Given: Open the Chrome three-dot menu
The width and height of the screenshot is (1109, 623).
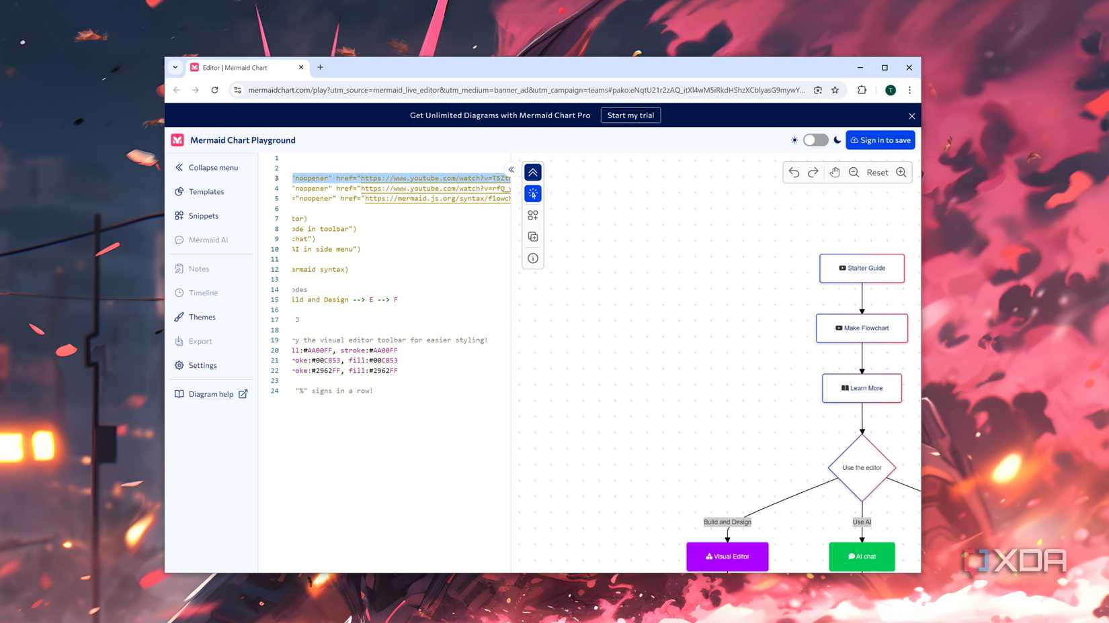Looking at the screenshot, I should 909,90.
